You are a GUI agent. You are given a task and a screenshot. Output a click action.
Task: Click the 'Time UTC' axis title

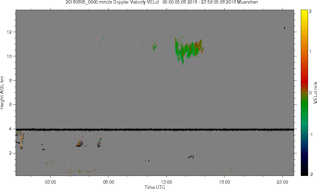pyautogui.click(x=155, y=187)
